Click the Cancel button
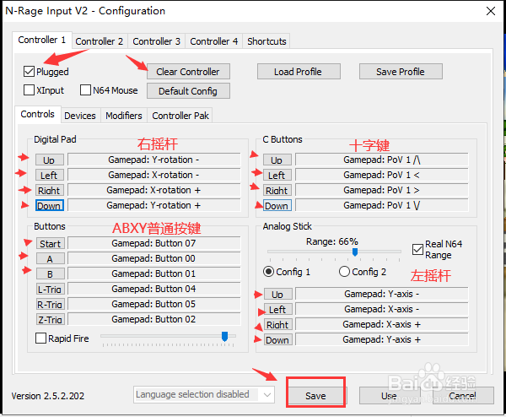 click(x=462, y=396)
